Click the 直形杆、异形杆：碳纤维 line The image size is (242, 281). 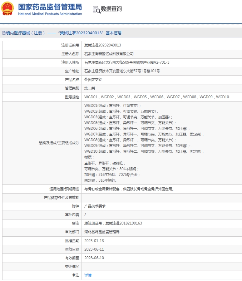[x=105, y=163]
